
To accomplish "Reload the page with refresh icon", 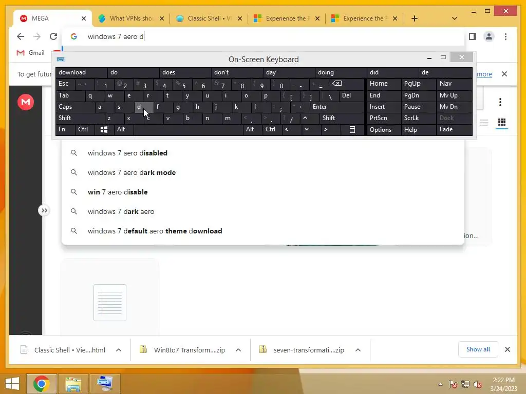I will [53, 36].
